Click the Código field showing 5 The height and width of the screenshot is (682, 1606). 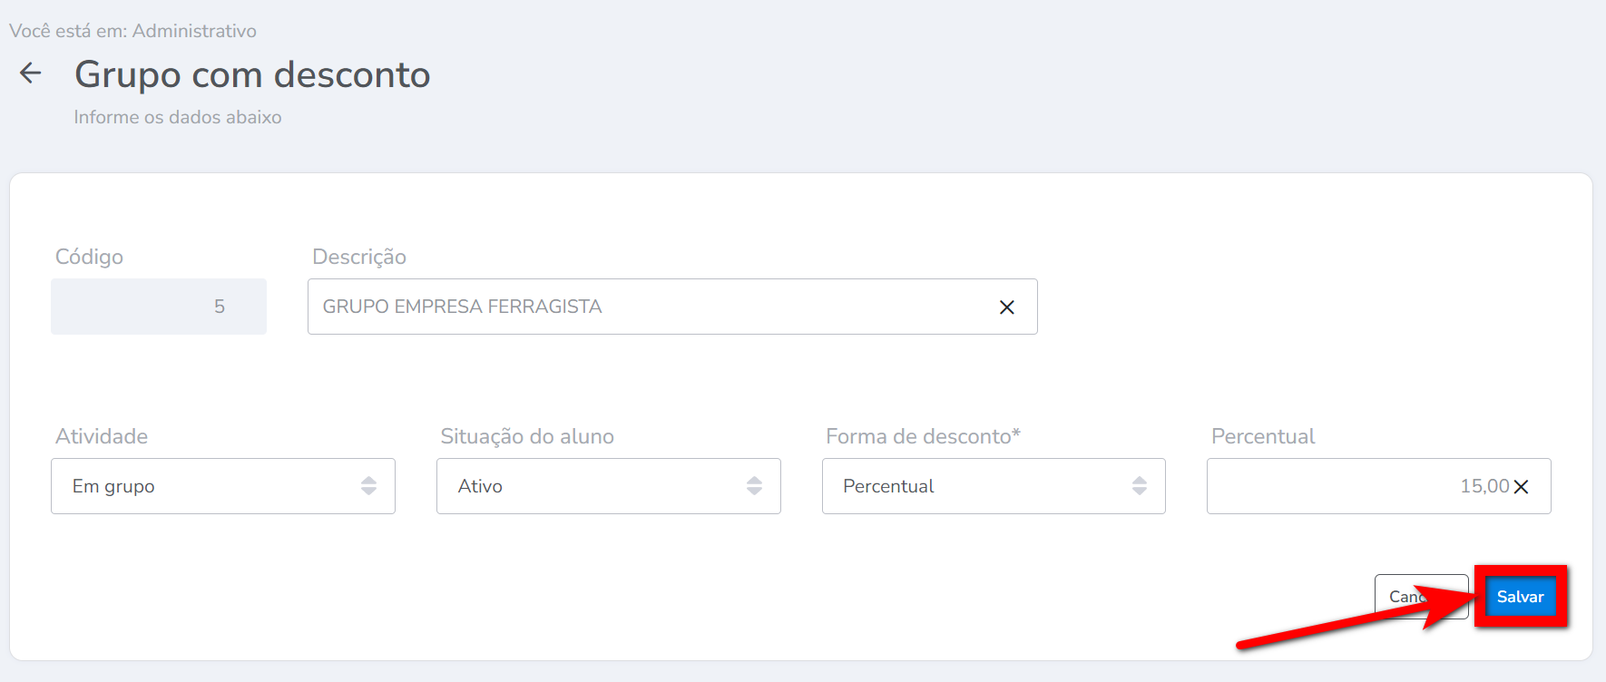(159, 307)
